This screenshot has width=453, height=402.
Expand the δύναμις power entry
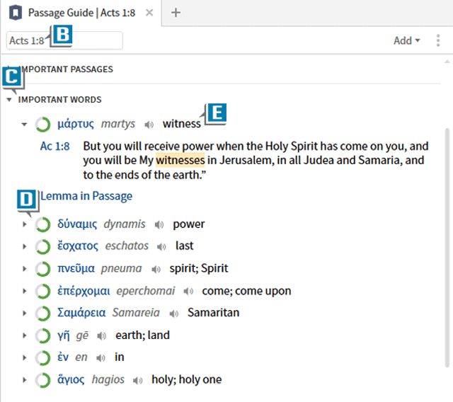tap(24, 224)
